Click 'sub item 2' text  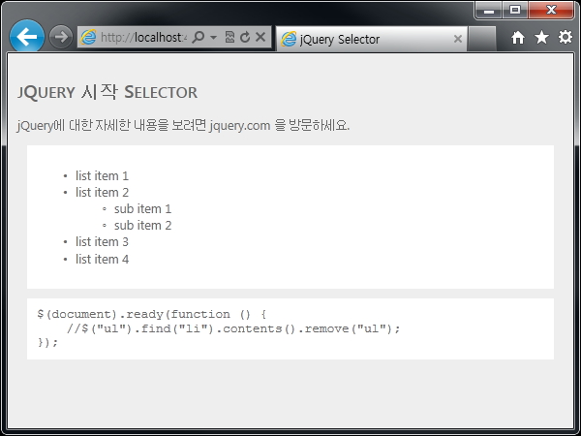click(x=142, y=226)
